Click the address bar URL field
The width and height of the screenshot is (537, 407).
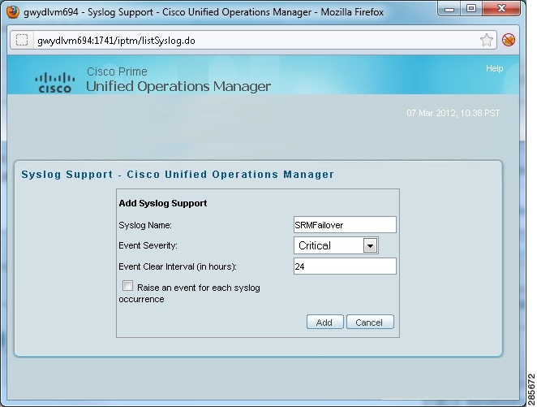tap(253, 40)
